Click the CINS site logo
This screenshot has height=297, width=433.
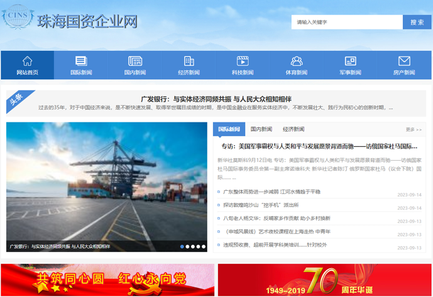(x=17, y=18)
